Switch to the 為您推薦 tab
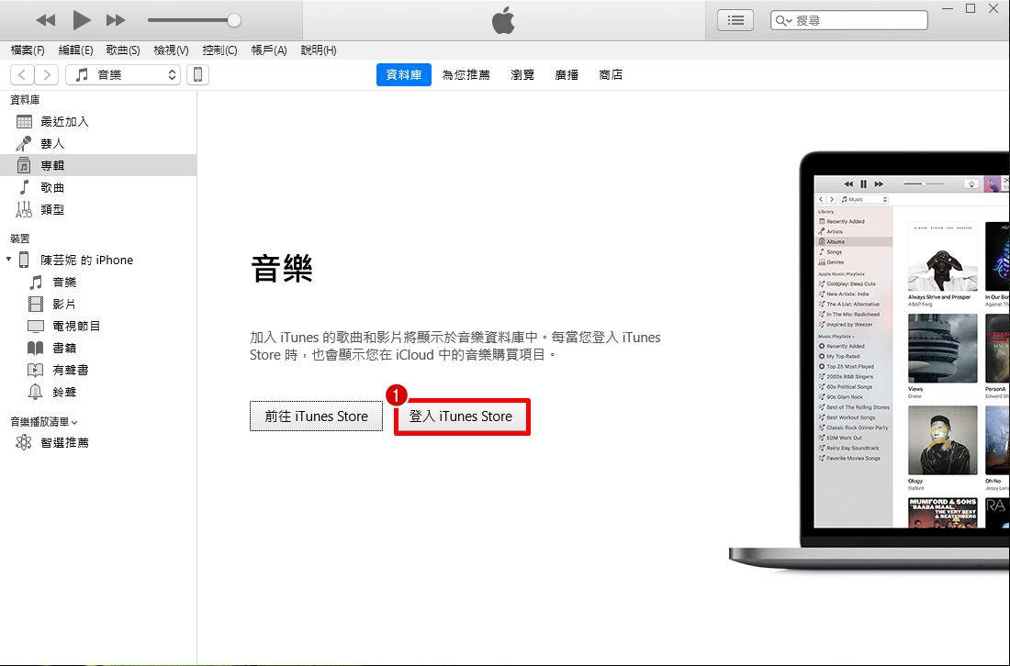The image size is (1010, 666). tap(466, 74)
